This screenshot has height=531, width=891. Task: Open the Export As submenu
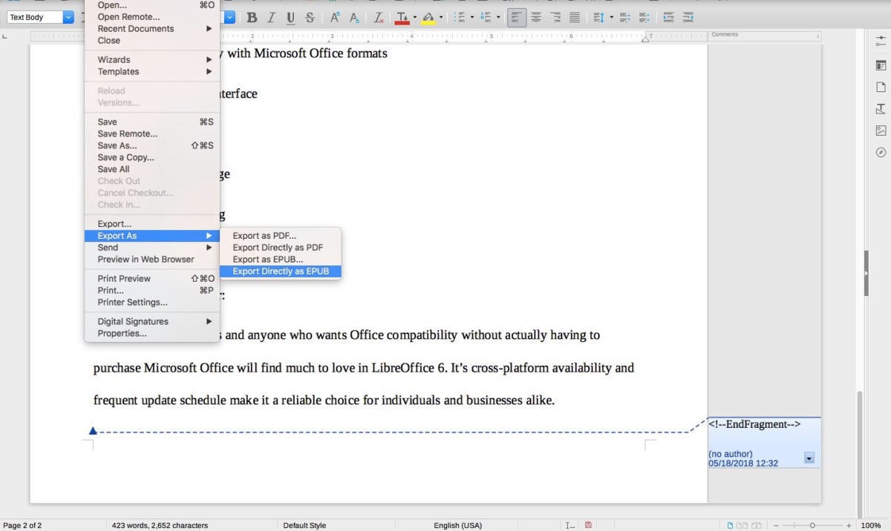point(152,236)
